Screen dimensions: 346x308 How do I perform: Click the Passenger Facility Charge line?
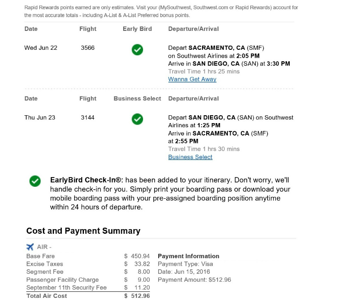pyautogui.click(x=62, y=280)
